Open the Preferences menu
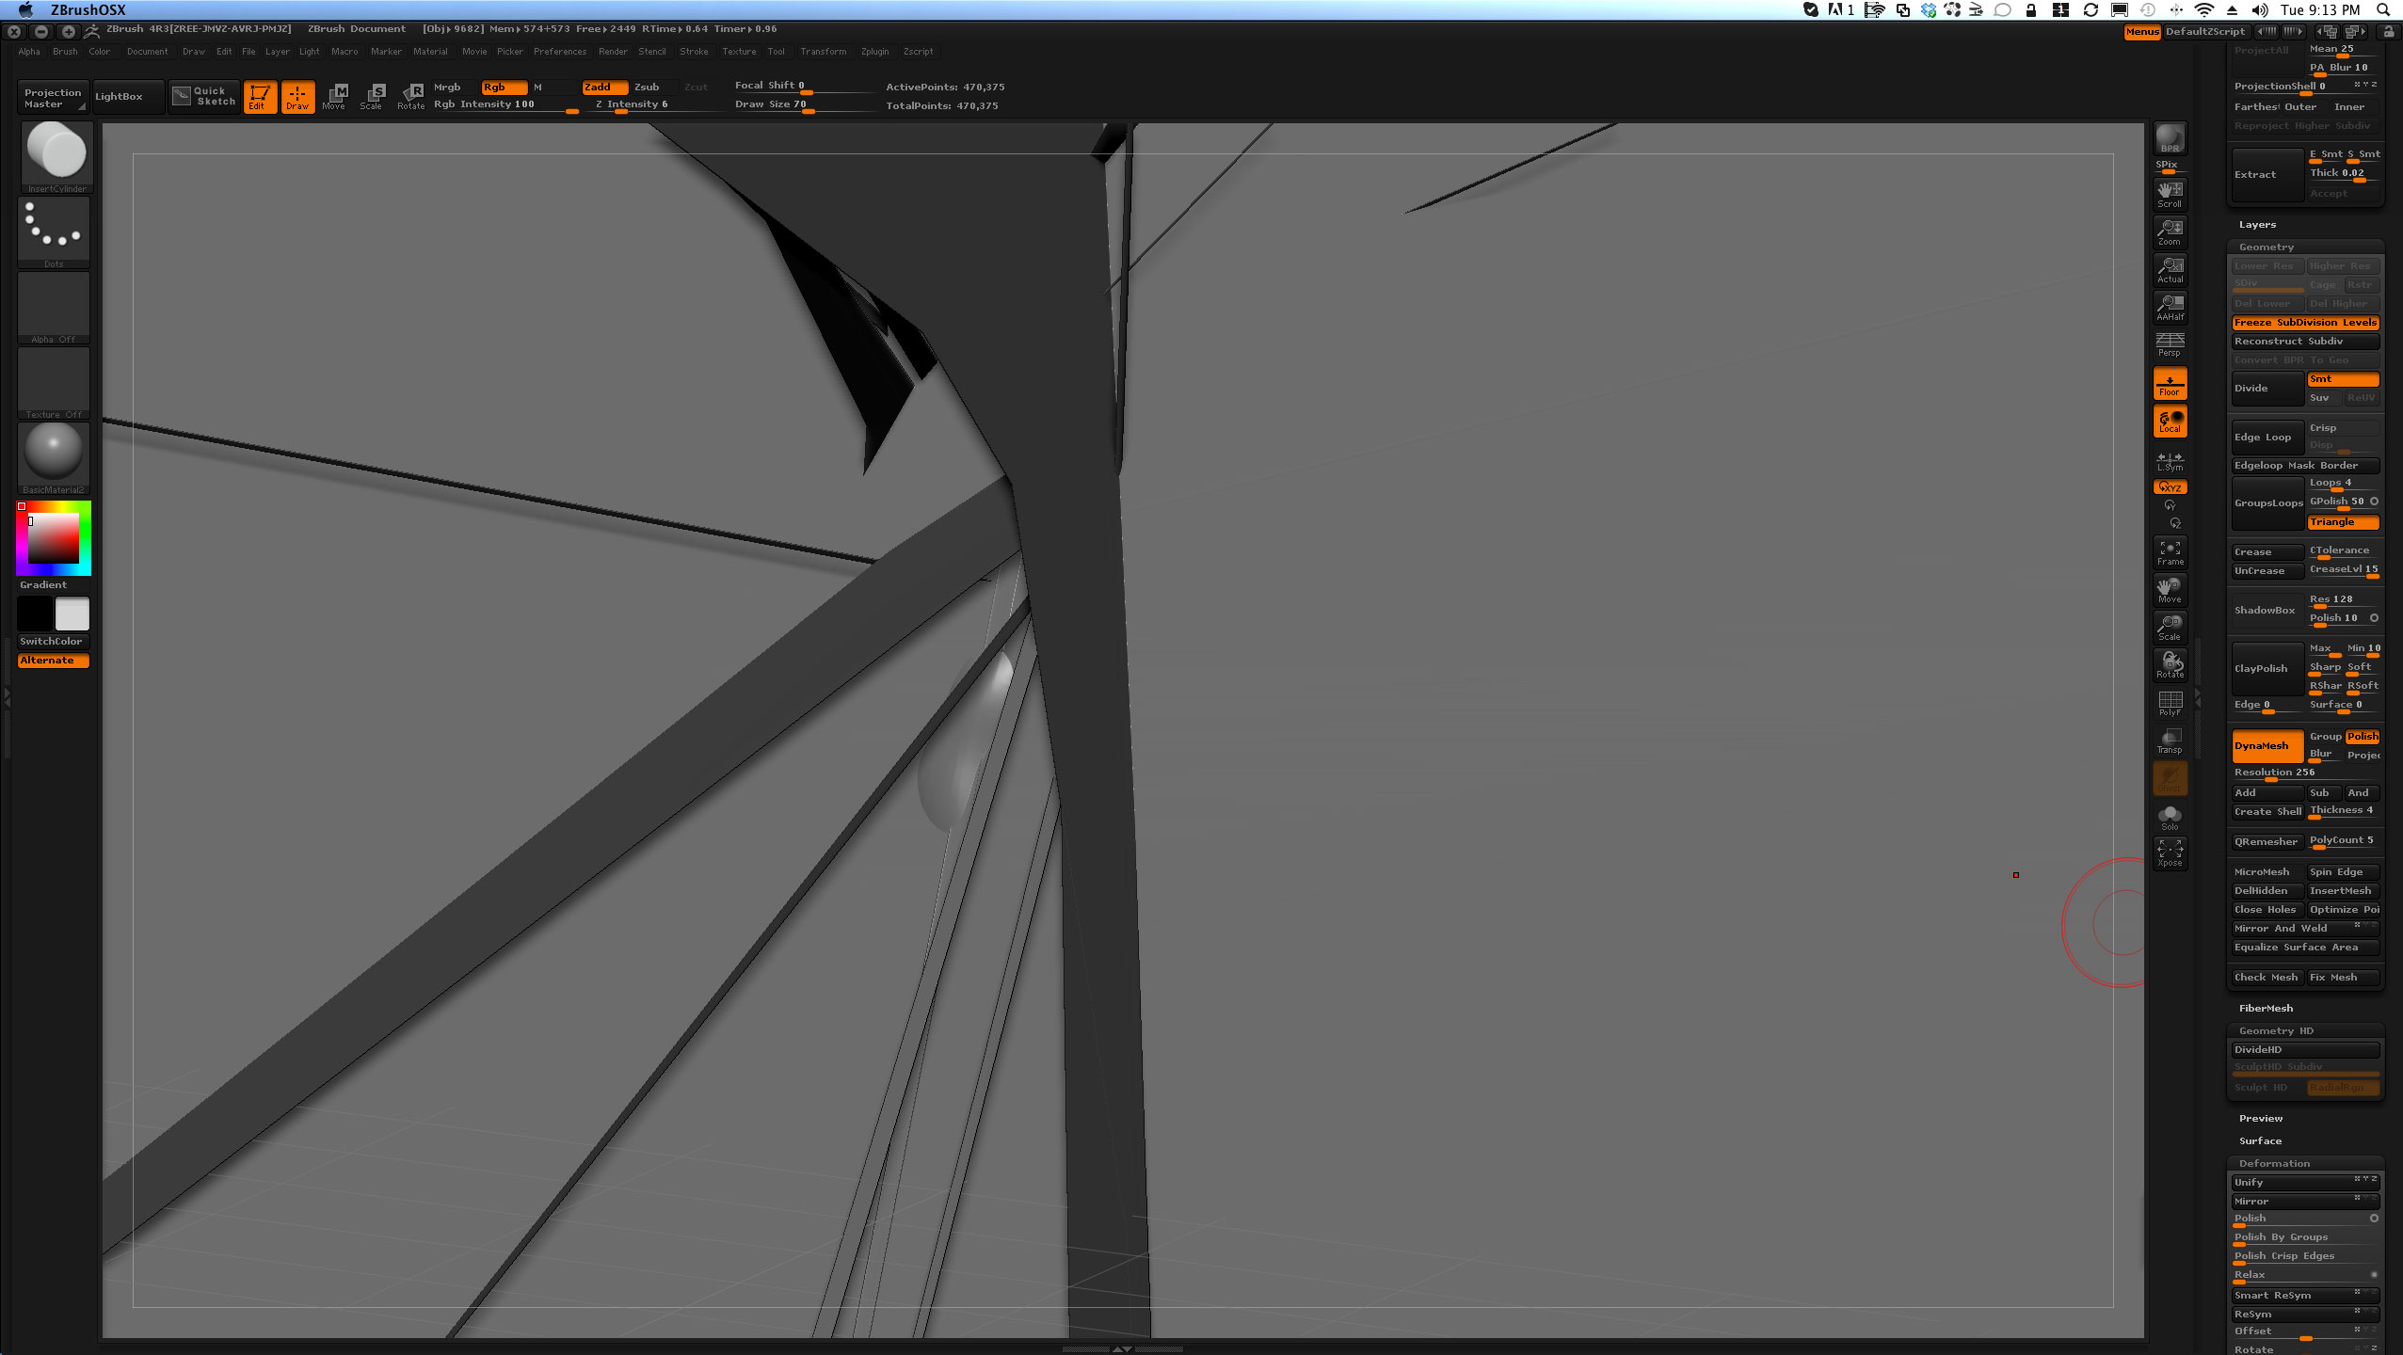This screenshot has height=1355, width=2403. (x=559, y=52)
